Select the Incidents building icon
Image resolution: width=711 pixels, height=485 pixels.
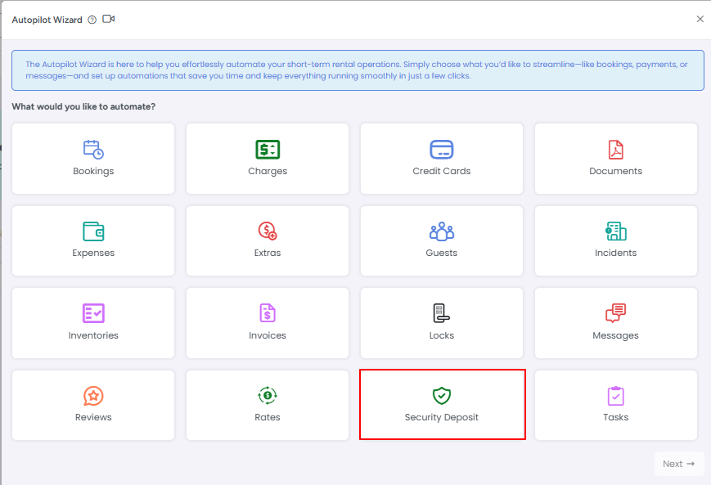point(616,231)
